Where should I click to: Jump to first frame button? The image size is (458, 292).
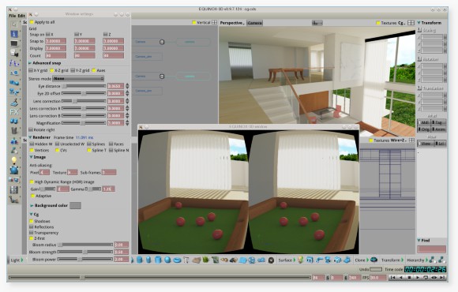tap(393, 278)
